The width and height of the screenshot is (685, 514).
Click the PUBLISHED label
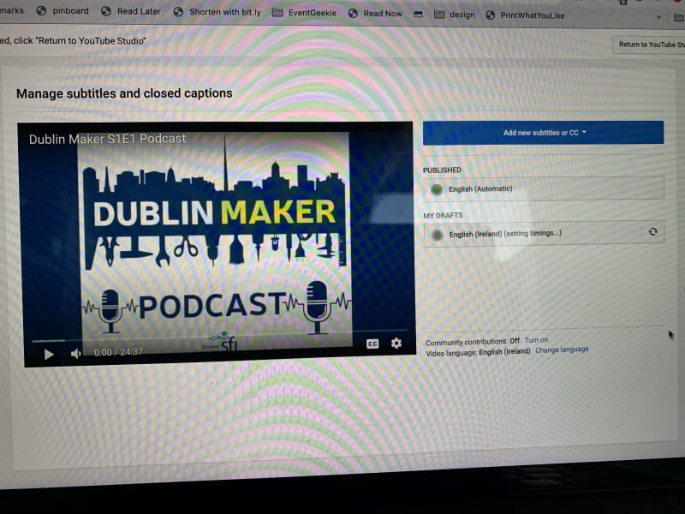click(x=442, y=170)
